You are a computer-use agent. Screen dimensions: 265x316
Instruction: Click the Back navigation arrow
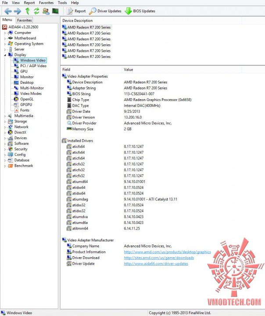8,11
